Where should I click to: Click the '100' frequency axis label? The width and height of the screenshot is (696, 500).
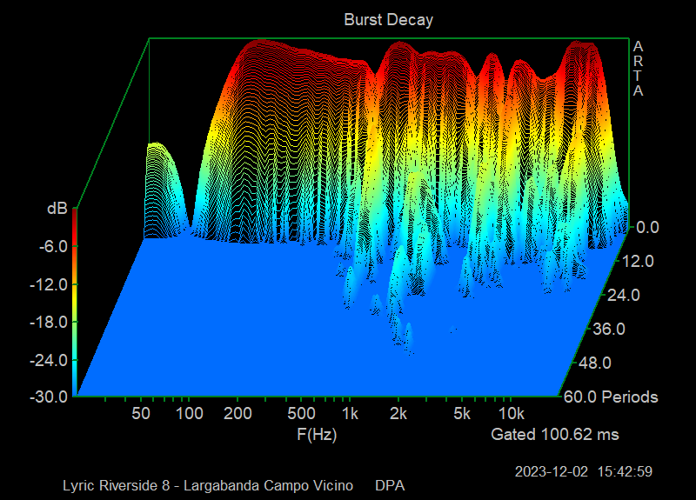pos(190,414)
